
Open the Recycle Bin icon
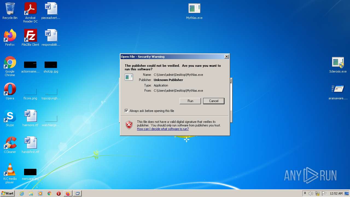point(10,11)
